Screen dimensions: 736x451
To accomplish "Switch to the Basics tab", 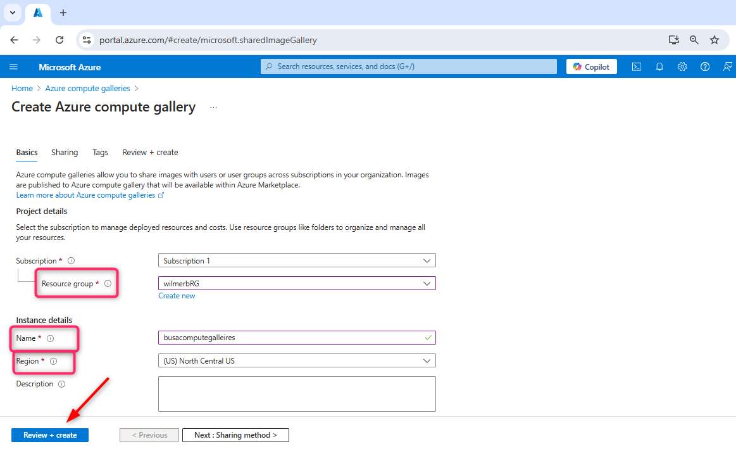I will (27, 152).
